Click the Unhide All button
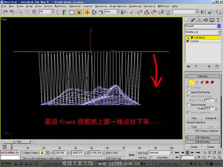This screenshot has height=167, width=223. click(211, 118)
